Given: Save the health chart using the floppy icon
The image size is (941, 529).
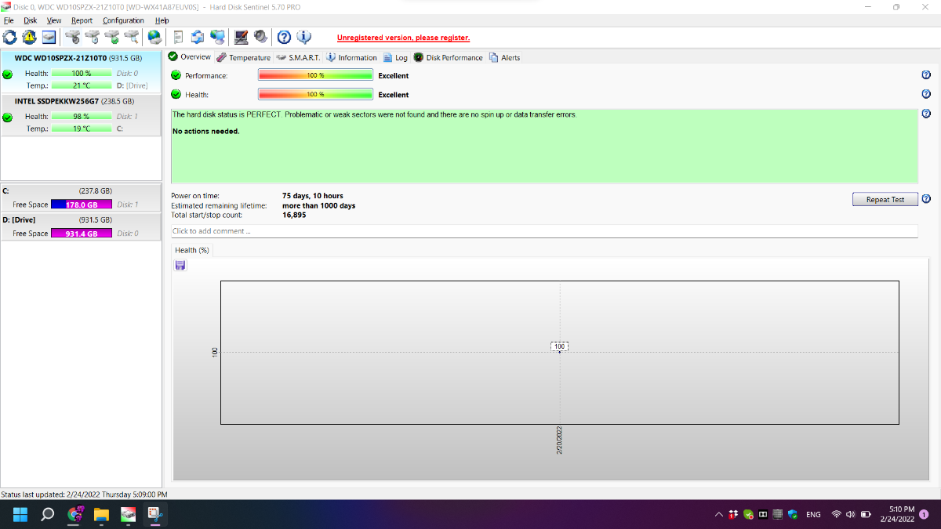Looking at the screenshot, I should 180,266.
